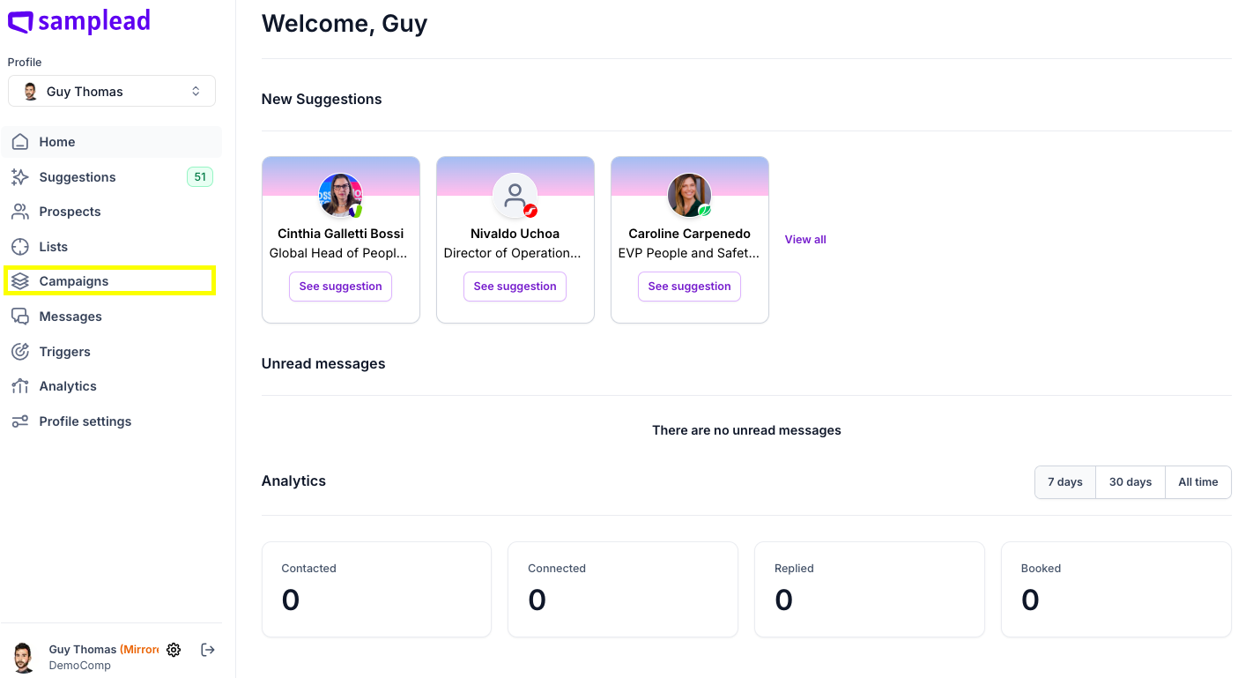Image resolution: width=1238 pixels, height=678 pixels.
Task: Expand the Guy Thomas profile dropdown
Action: pos(112,91)
